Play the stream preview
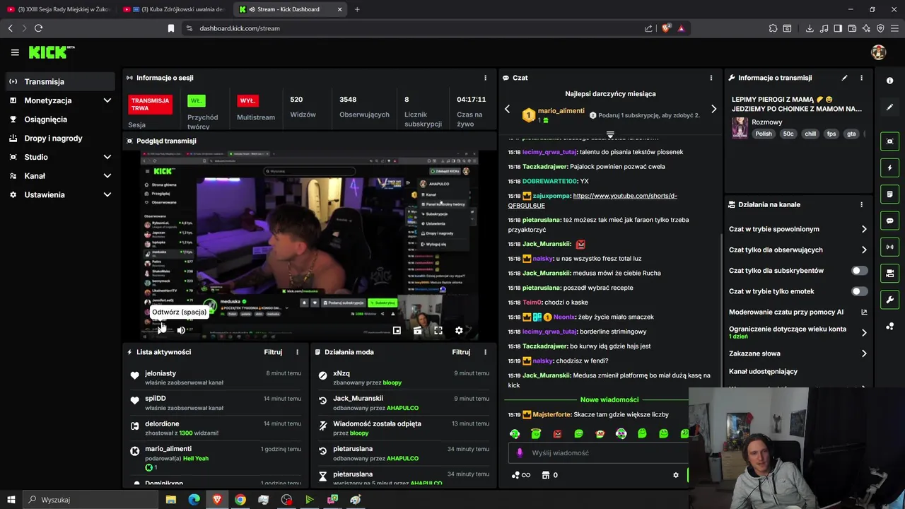This screenshot has height=509, width=905. click(161, 330)
